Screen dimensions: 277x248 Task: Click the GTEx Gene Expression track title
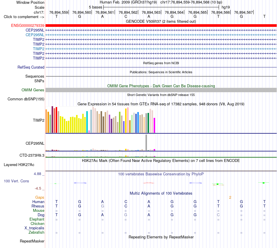click(161, 104)
